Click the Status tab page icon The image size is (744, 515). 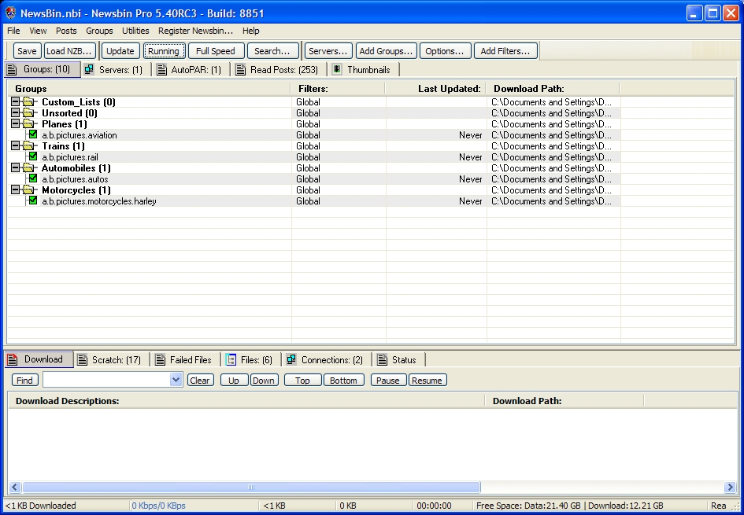pyautogui.click(x=382, y=359)
